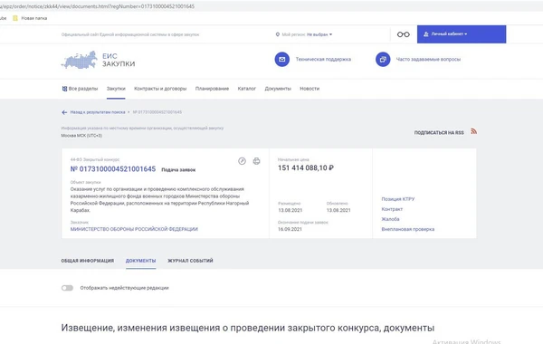Open the accessibility glasses icon
543x344 pixels.
403,34
